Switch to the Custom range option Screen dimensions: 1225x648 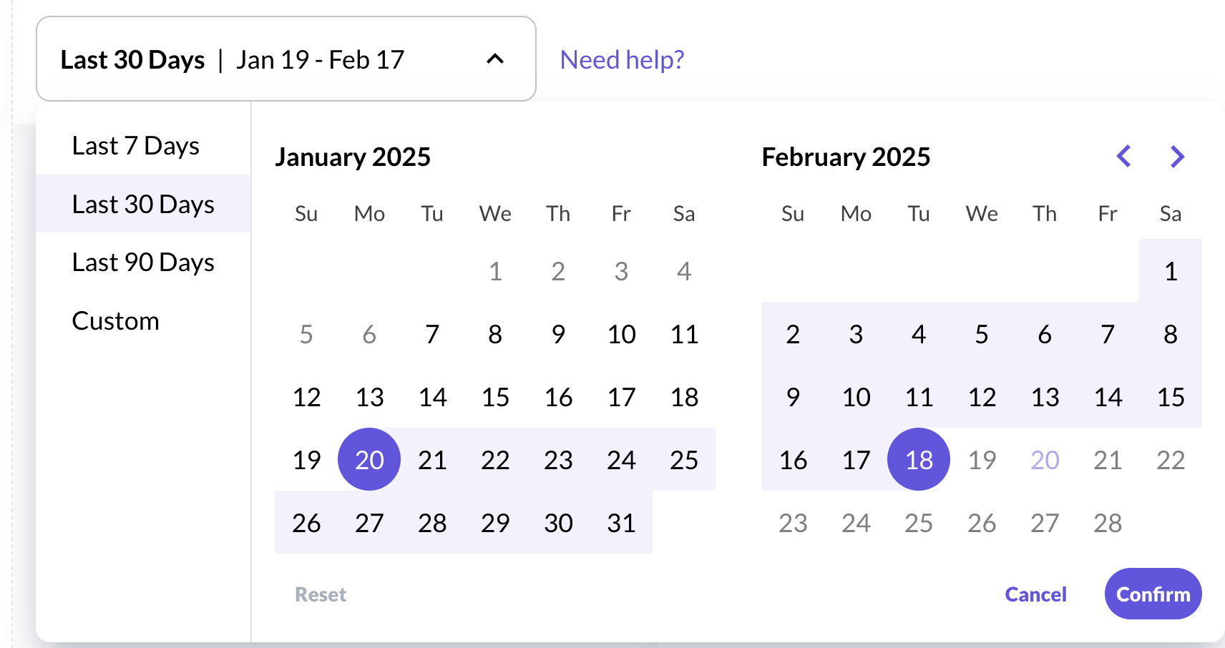[116, 321]
